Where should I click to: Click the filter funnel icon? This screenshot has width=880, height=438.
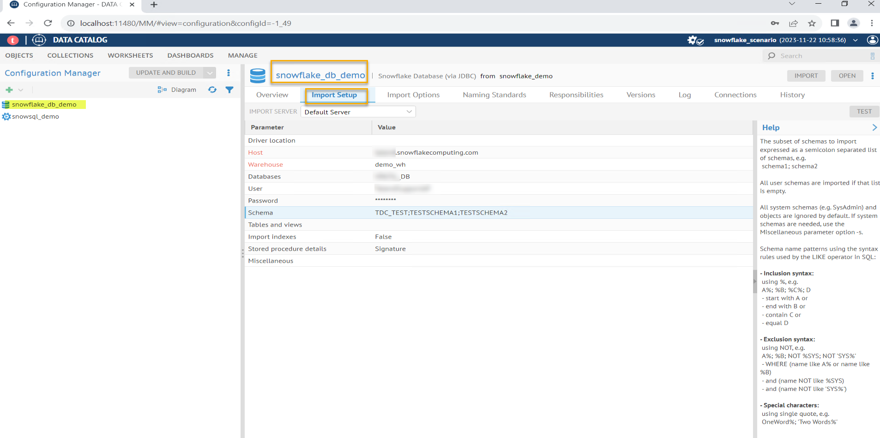(229, 90)
